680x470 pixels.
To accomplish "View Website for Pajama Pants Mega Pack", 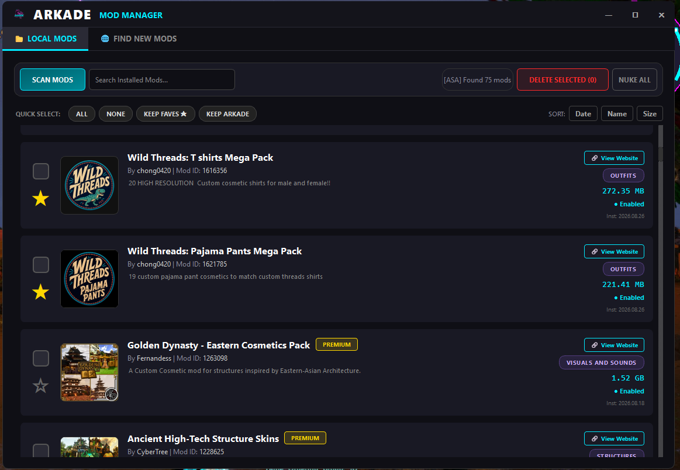I will (614, 251).
